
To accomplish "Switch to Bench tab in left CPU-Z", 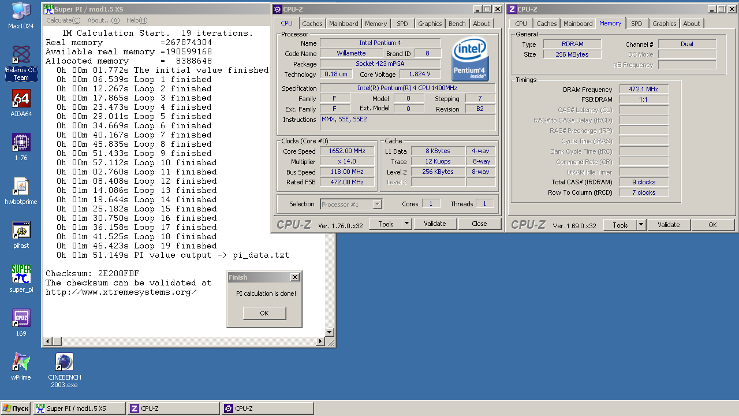I will click(457, 24).
